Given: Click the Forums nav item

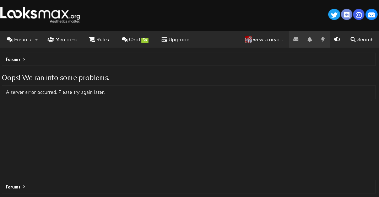Looking at the screenshot, I should click(19, 39).
